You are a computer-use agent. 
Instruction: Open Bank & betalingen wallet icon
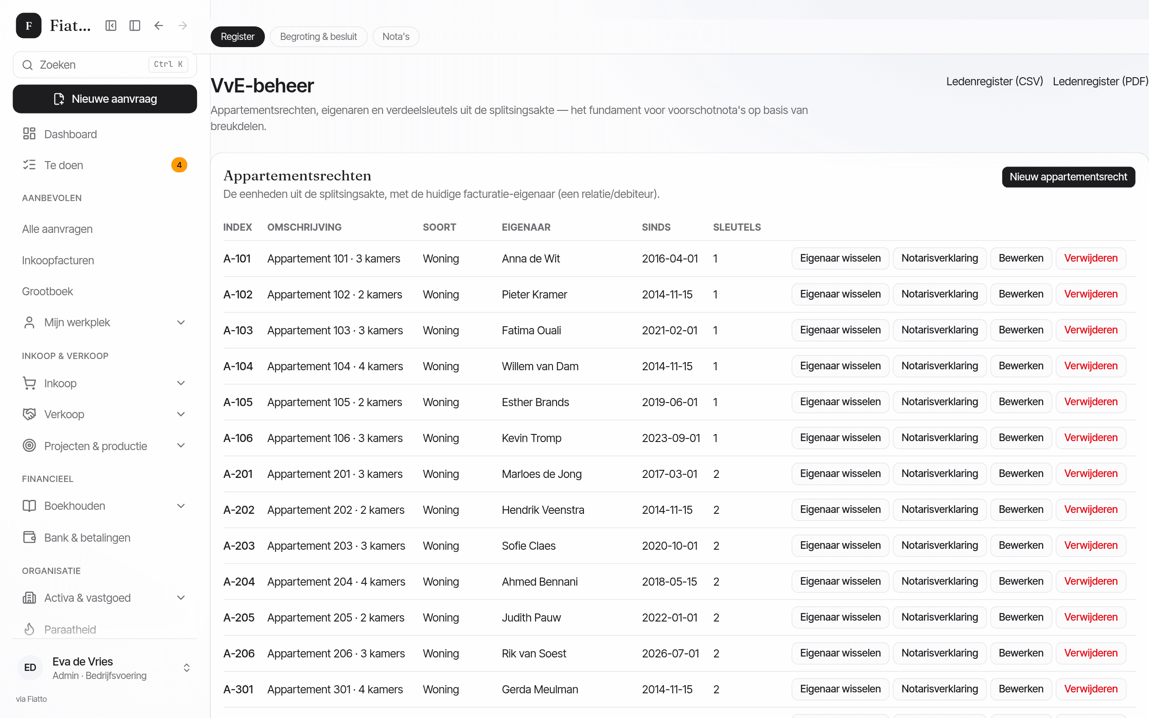(30, 538)
